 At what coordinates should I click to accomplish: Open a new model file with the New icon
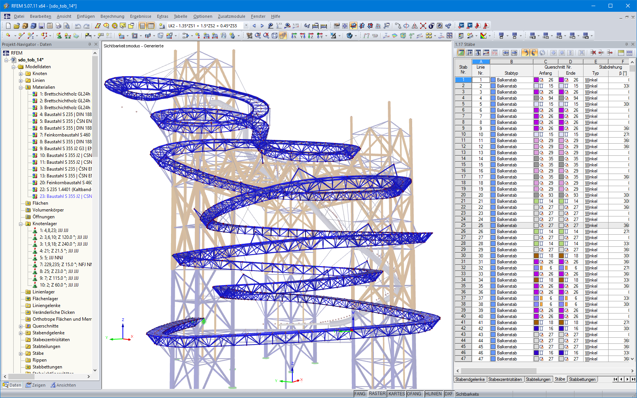(x=8, y=26)
